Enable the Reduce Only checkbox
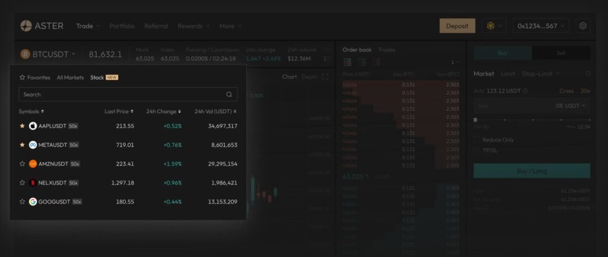 (x=477, y=140)
